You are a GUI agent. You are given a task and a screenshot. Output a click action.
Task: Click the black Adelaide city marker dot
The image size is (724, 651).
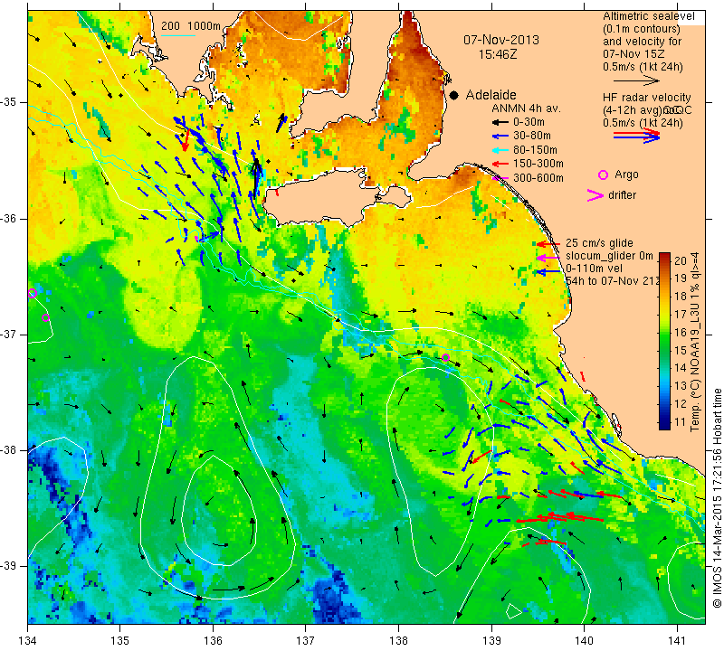[454, 96]
